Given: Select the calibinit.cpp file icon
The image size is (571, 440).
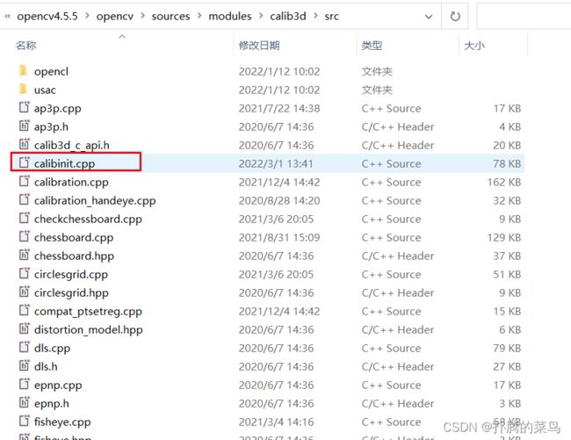Looking at the screenshot, I should click(24, 163).
